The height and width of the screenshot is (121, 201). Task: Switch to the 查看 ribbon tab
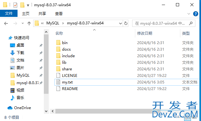coord(59,13)
